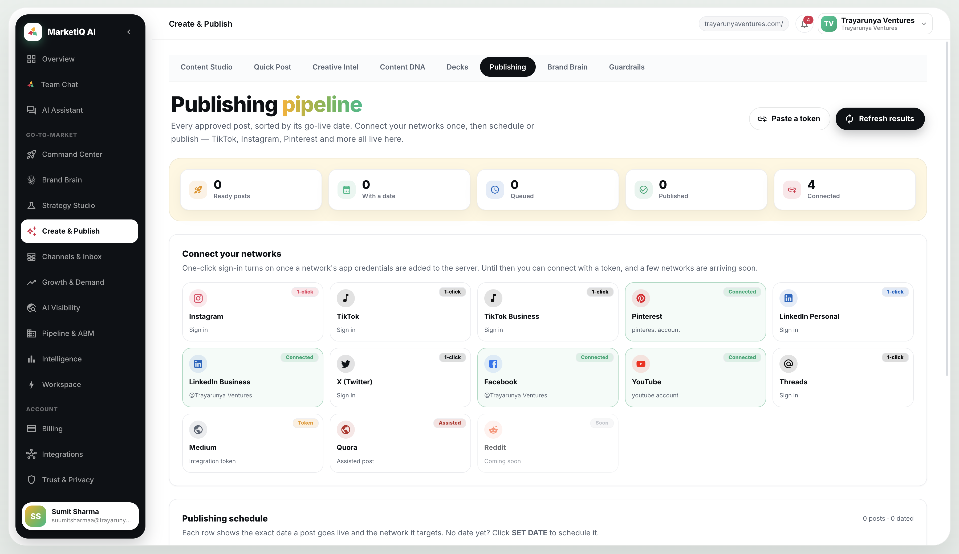The height and width of the screenshot is (554, 959).
Task: Switch to the Creative Intel tab
Action: click(x=335, y=67)
